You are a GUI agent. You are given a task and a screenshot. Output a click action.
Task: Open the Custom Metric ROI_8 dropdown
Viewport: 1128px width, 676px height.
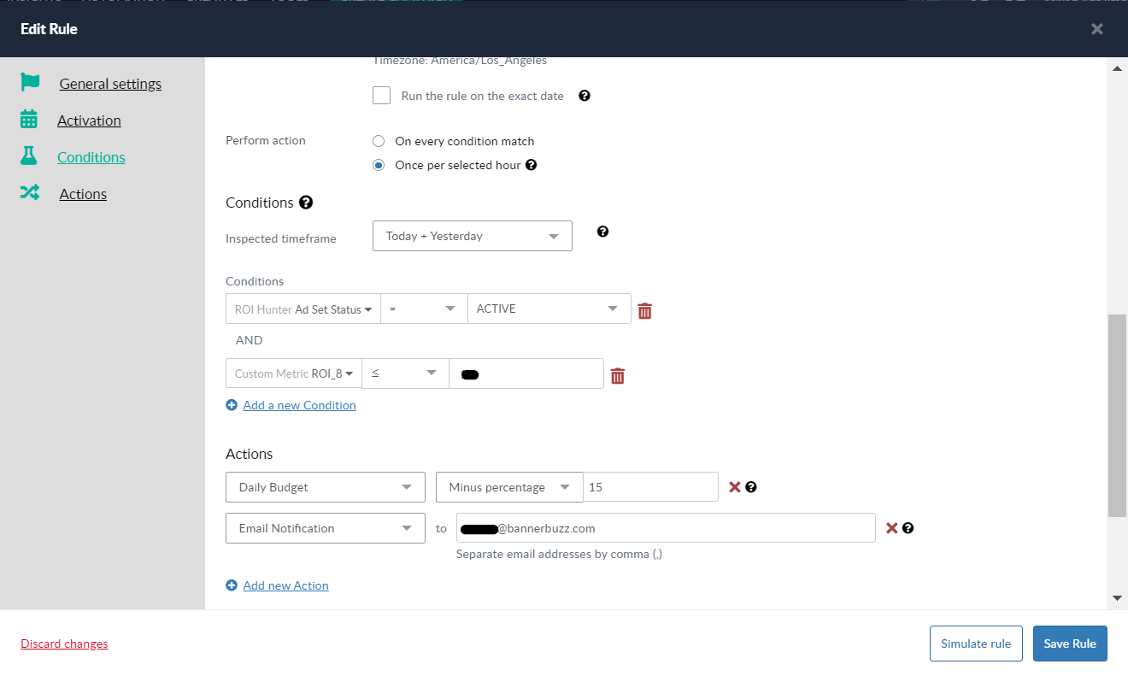(294, 373)
